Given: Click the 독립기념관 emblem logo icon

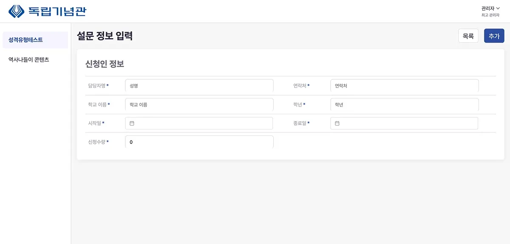Looking at the screenshot, I should 17,11.
